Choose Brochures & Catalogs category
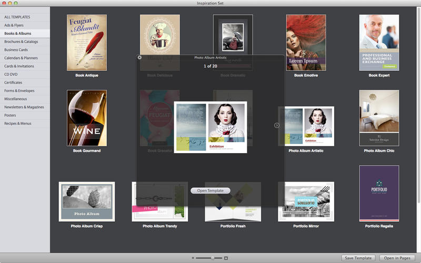This screenshot has width=421, height=263. coord(21,42)
